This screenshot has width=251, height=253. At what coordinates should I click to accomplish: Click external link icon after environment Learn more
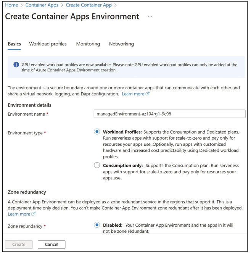(148, 93)
